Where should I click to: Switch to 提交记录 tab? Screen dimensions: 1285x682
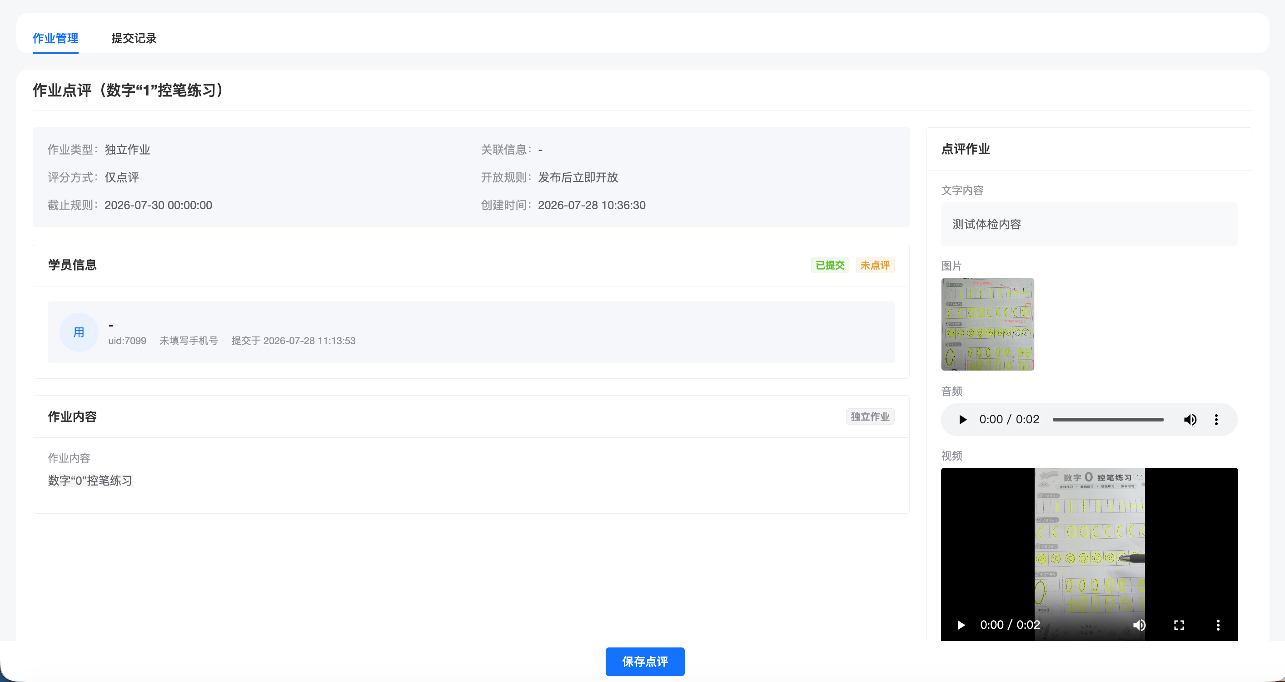(134, 39)
